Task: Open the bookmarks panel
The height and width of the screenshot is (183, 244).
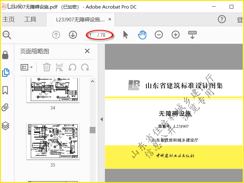Action: tap(5, 90)
